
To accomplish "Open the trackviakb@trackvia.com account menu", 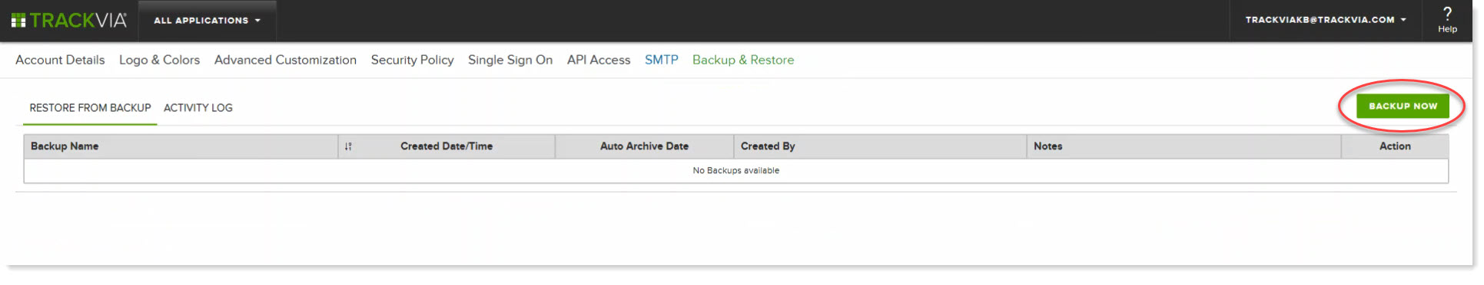I will pyautogui.click(x=1326, y=20).
